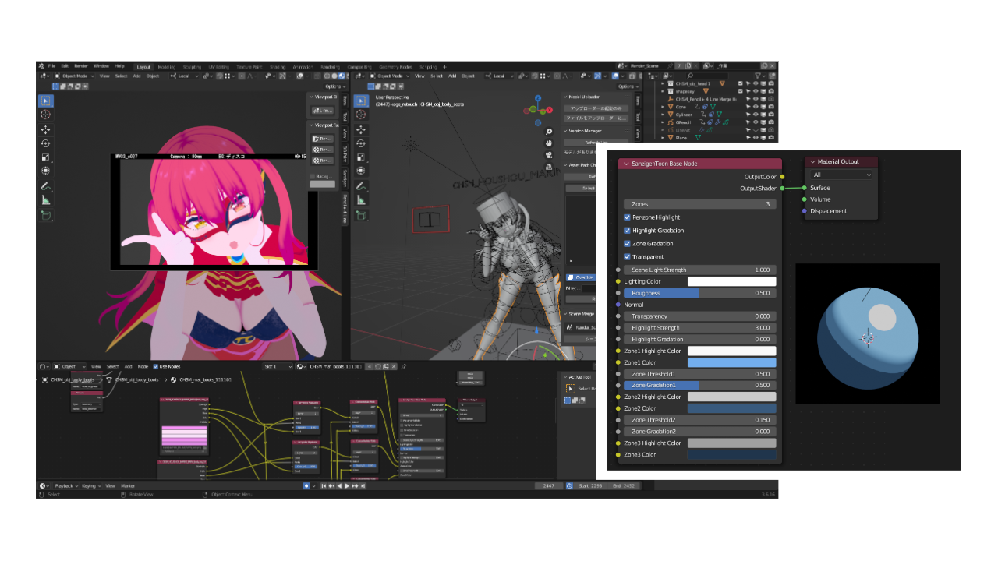Click the second Japanese file uploader button
This screenshot has width=998, height=561.
(596, 118)
